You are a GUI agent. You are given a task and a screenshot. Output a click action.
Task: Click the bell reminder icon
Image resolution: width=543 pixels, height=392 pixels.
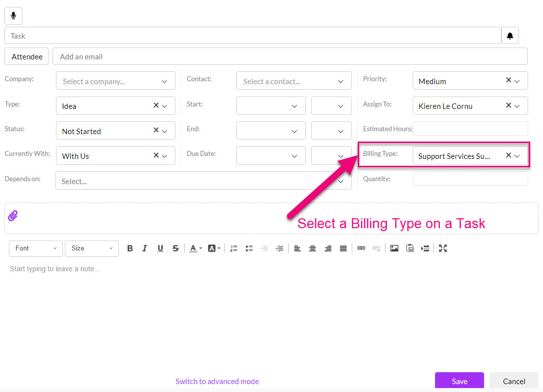coord(510,36)
